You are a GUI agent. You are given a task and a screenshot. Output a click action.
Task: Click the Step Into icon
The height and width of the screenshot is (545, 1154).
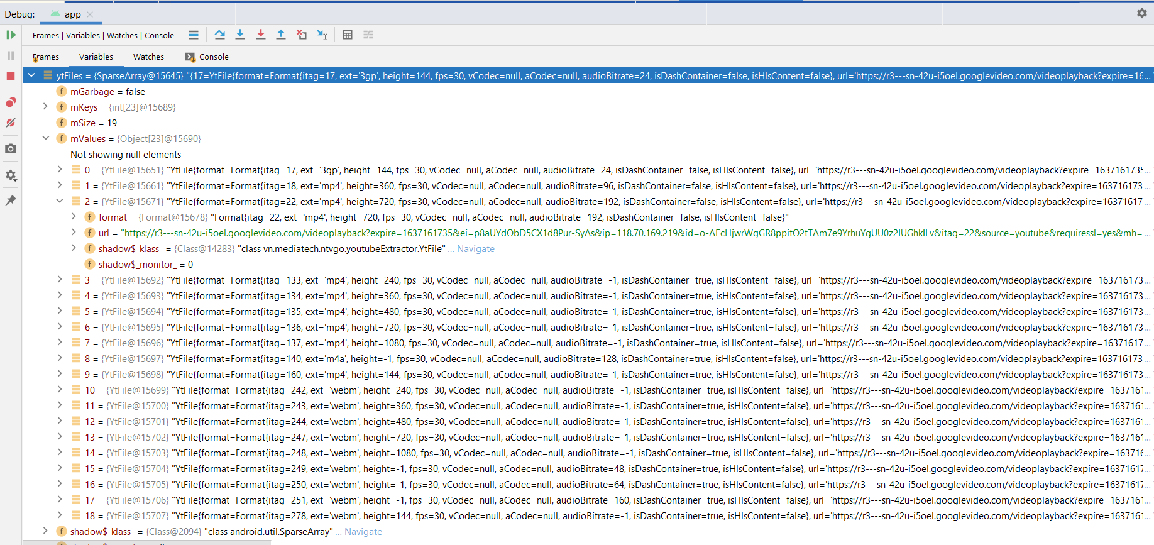coord(240,35)
